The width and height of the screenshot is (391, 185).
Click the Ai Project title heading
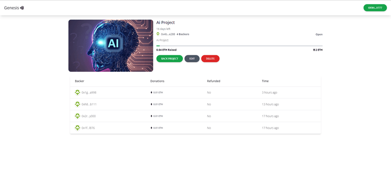point(166,23)
